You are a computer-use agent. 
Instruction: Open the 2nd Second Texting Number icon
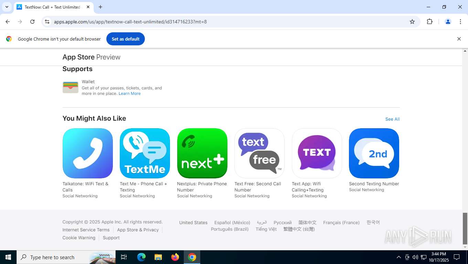[374, 153]
